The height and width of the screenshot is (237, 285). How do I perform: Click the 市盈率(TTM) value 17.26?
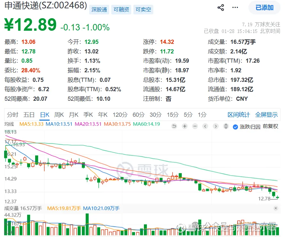click(x=253, y=61)
